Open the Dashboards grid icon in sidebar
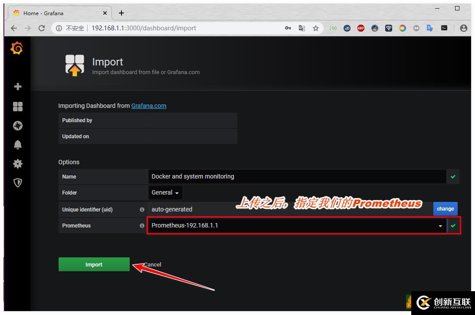The width and height of the screenshot is (475, 315). click(x=18, y=106)
